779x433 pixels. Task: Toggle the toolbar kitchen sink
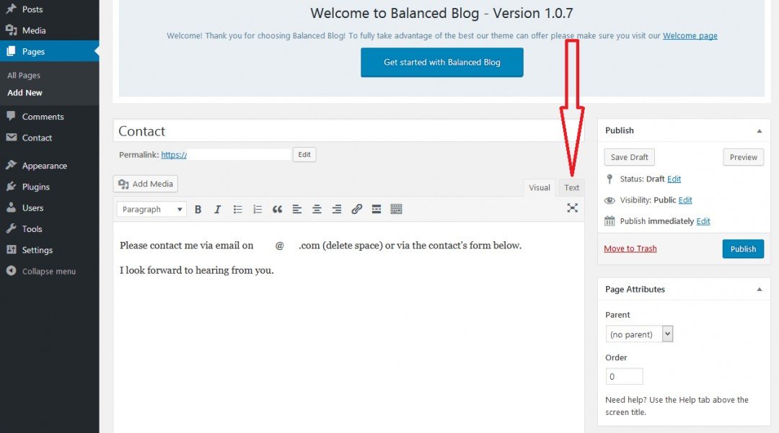(x=396, y=210)
